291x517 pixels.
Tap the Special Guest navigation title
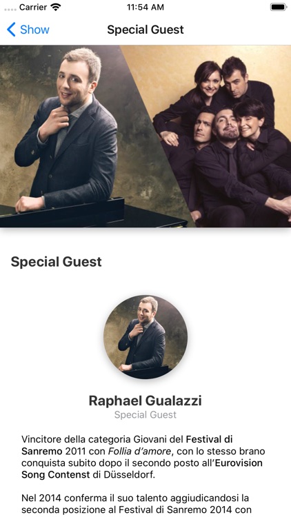145,30
